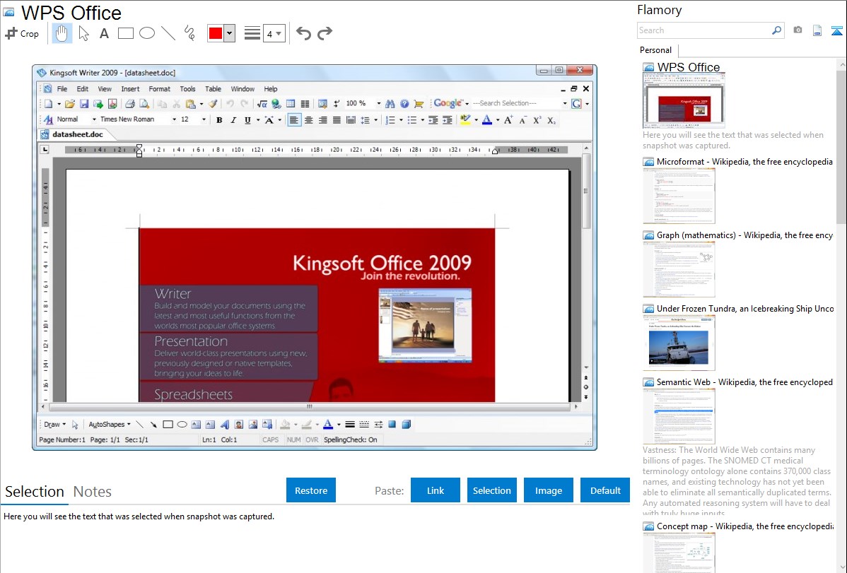Click into the Flamory Search field
847x573 pixels.
(703, 30)
